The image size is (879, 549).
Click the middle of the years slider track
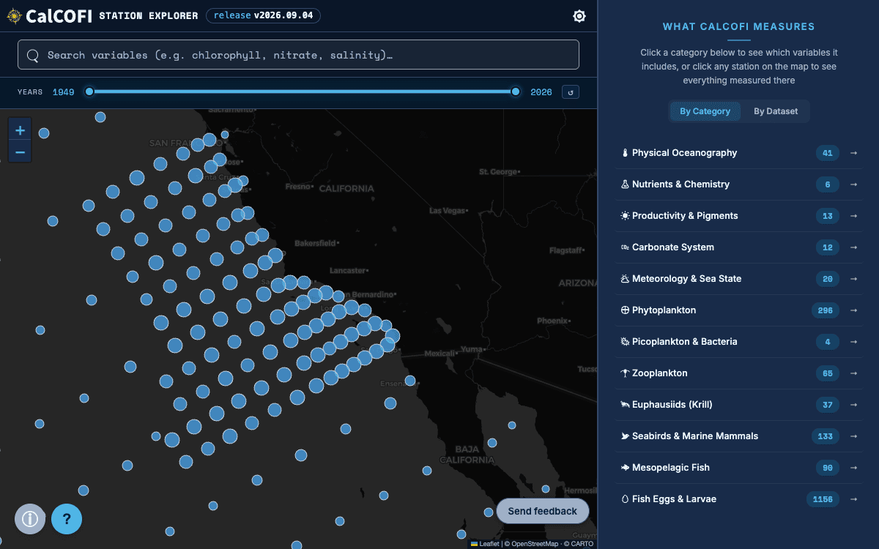303,91
